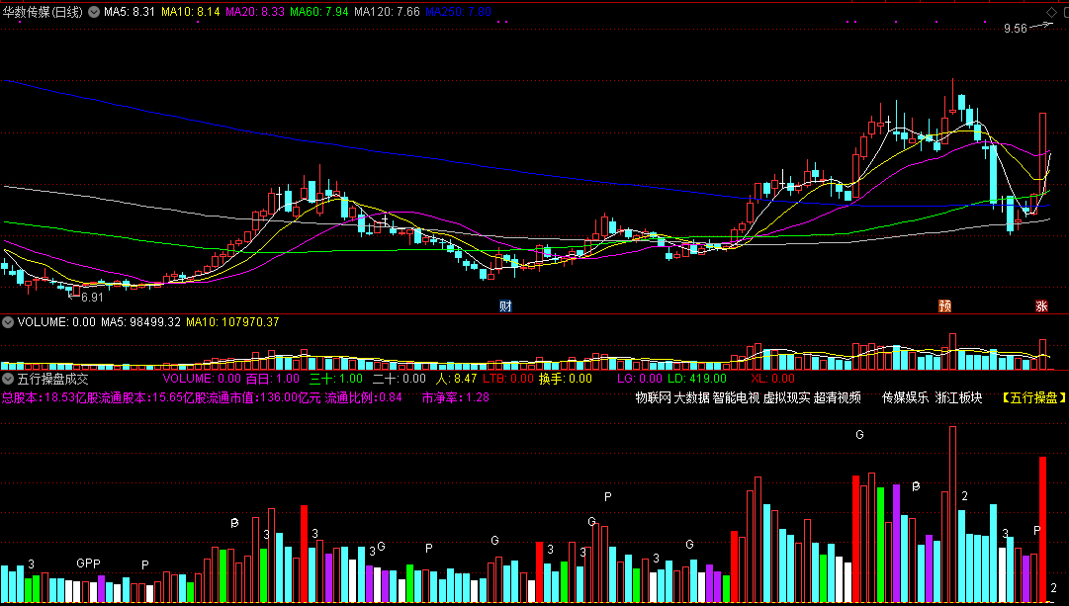Image resolution: width=1069 pixels, height=606 pixels.
Task: Click the MA120: 7.66 label
Action: point(387,12)
